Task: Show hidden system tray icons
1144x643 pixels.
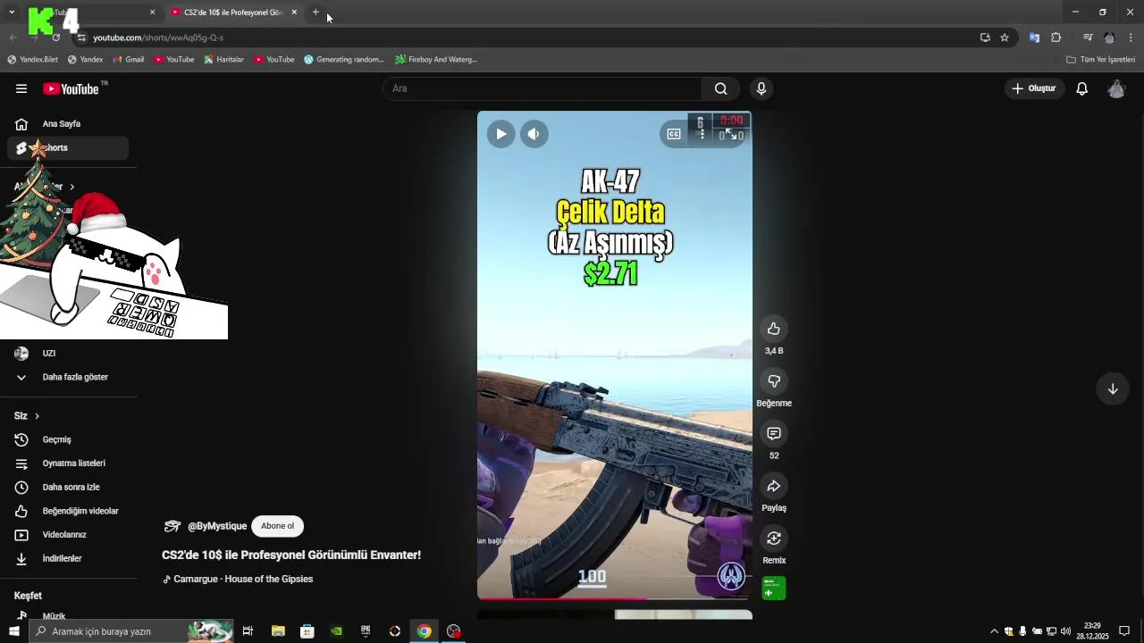Action: (994, 631)
